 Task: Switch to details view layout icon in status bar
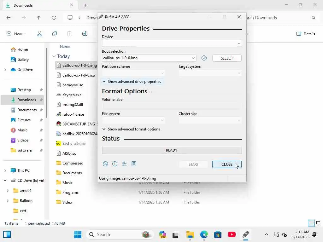coord(311,223)
